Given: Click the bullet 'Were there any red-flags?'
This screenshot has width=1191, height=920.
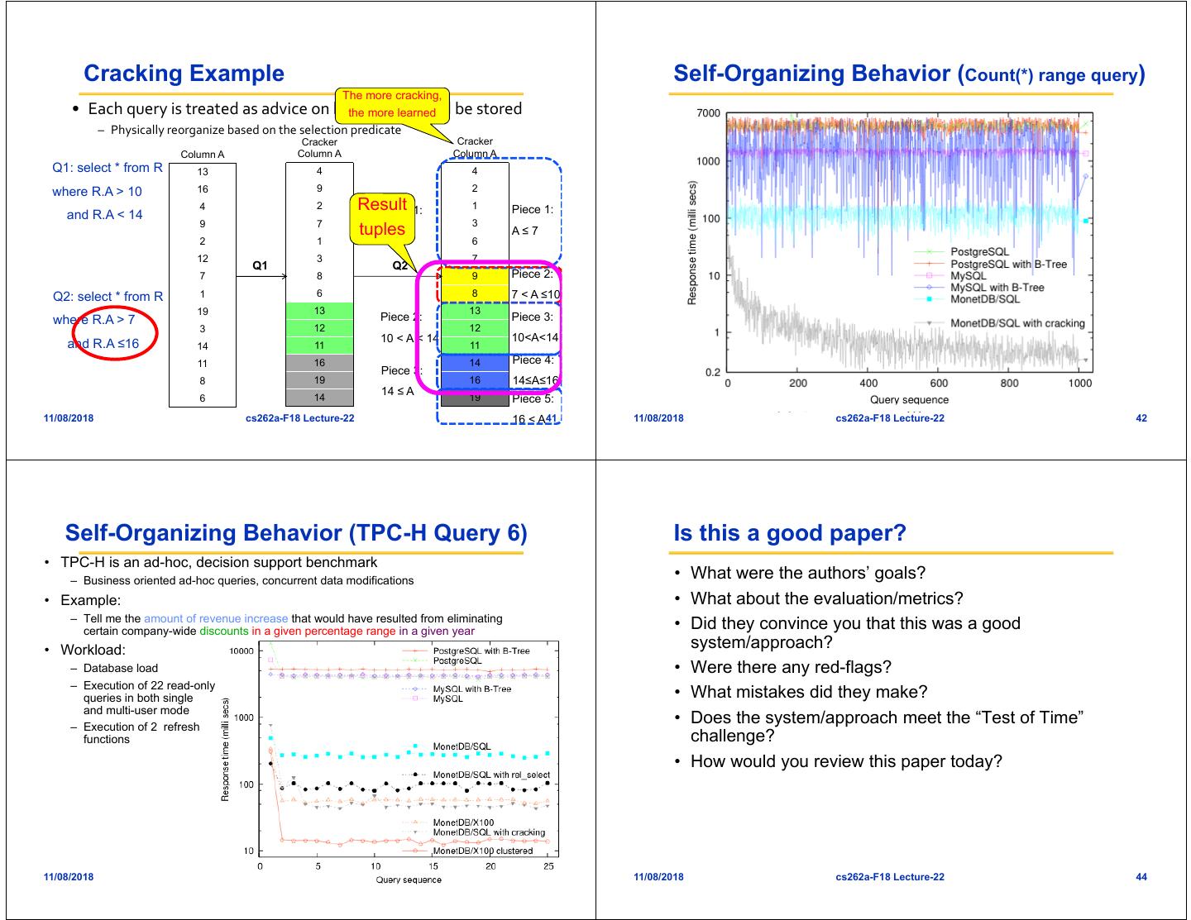Looking at the screenshot, I should point(791,667).
